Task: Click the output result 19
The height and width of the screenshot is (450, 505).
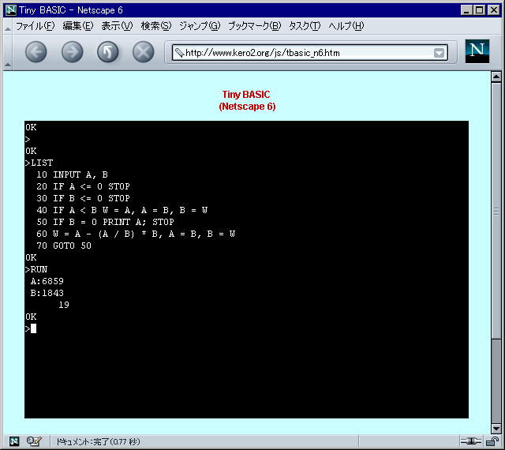Action: point(64,305)
